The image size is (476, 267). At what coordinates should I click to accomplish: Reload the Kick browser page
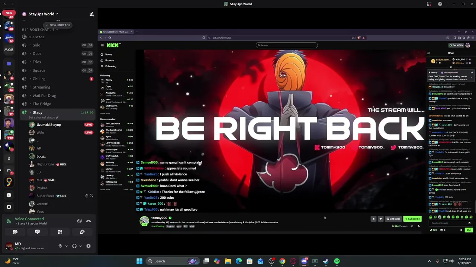point(110,37)
